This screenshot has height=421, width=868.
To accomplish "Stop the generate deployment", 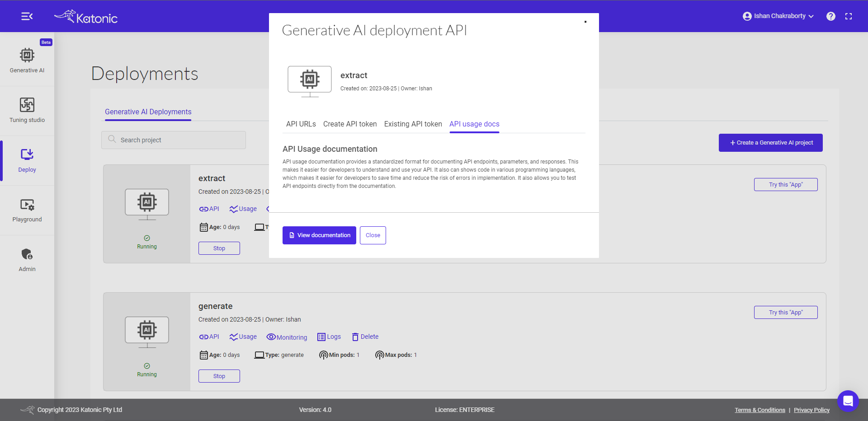I will click(x=219, y=376).
